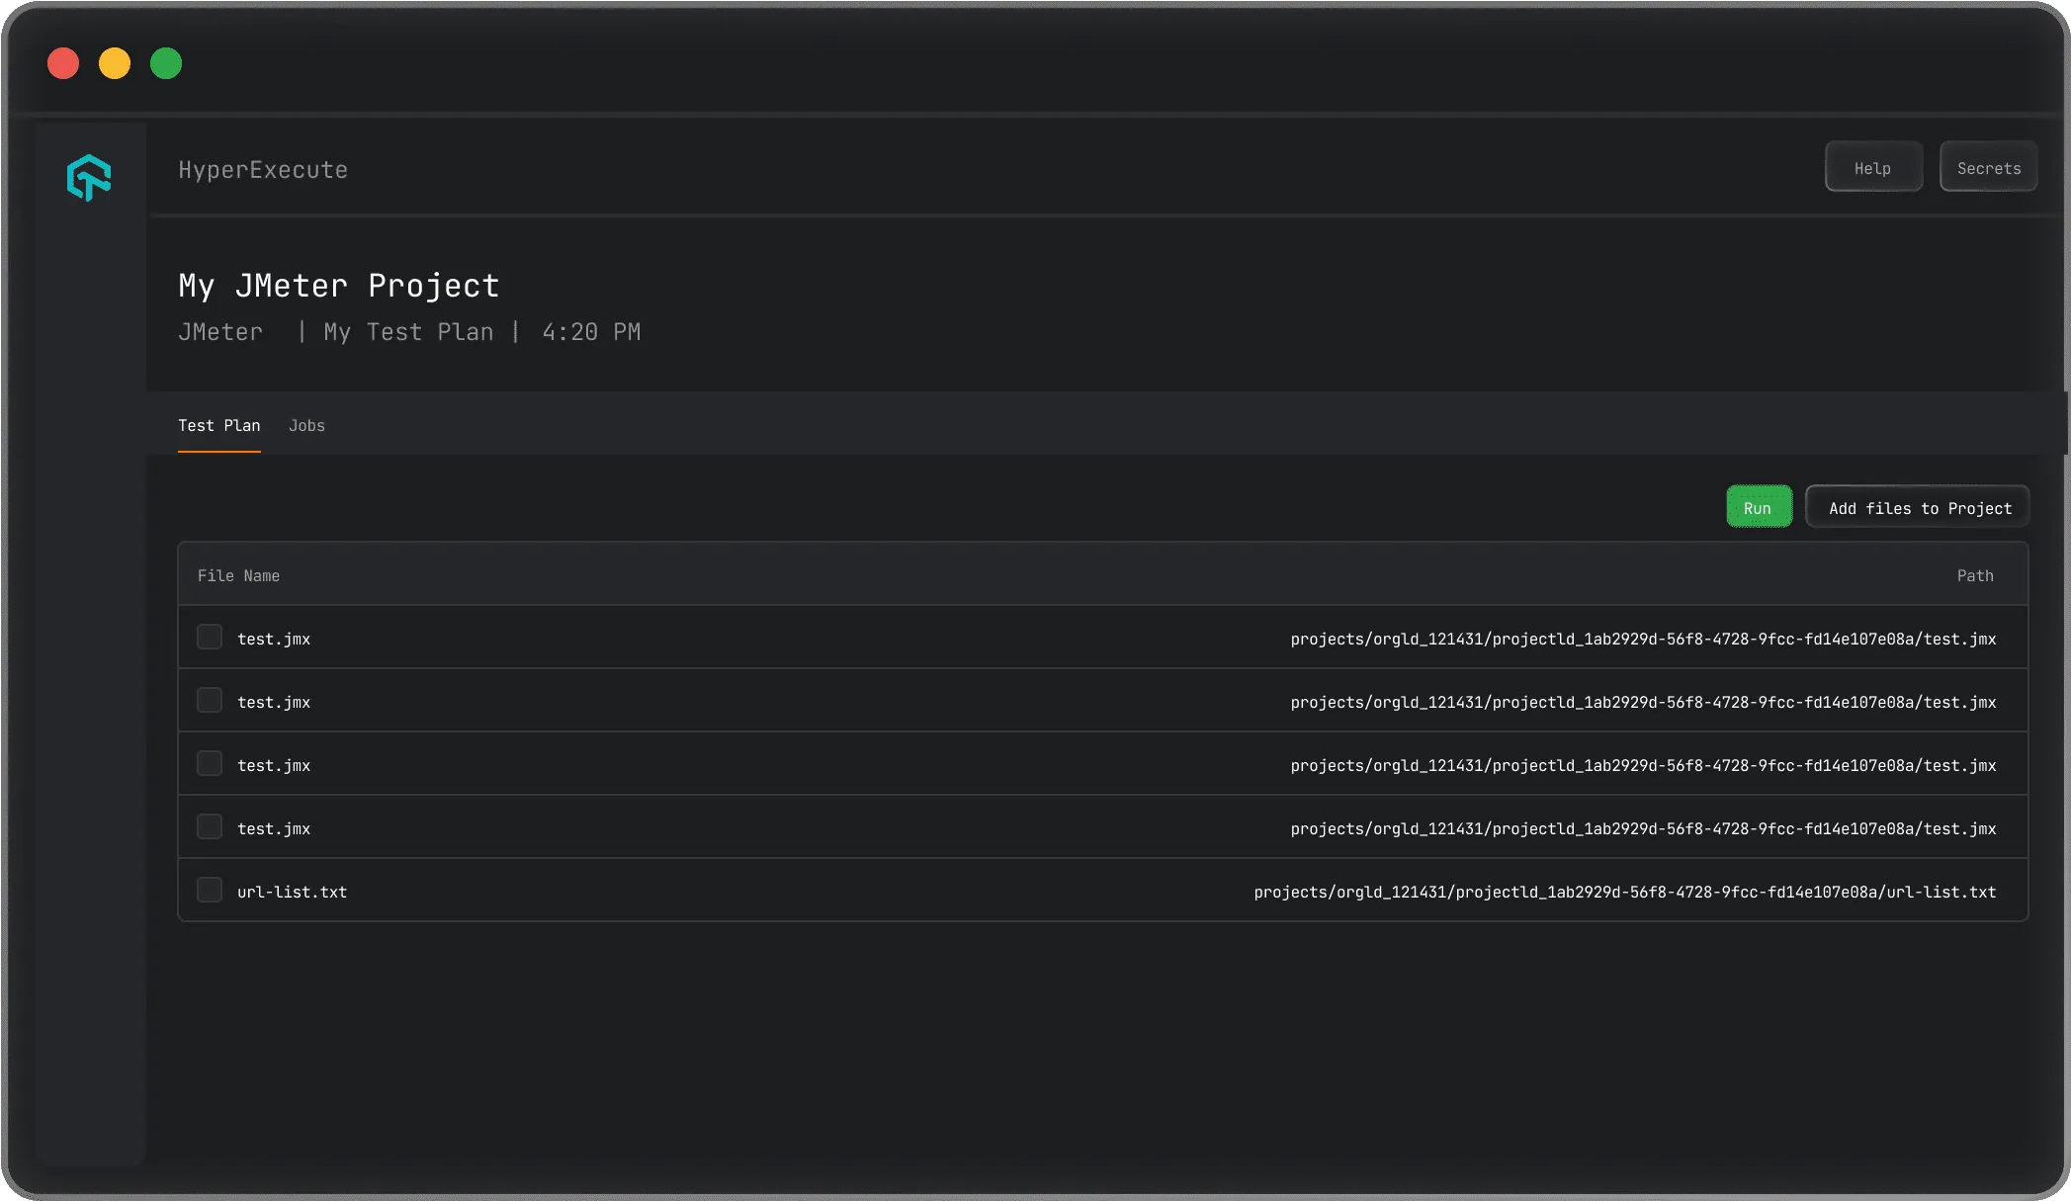Click the HyperExecute logo icon in sidebar
The image size is (2071, 1201).
pyautogui.click(x=89, y=178)
